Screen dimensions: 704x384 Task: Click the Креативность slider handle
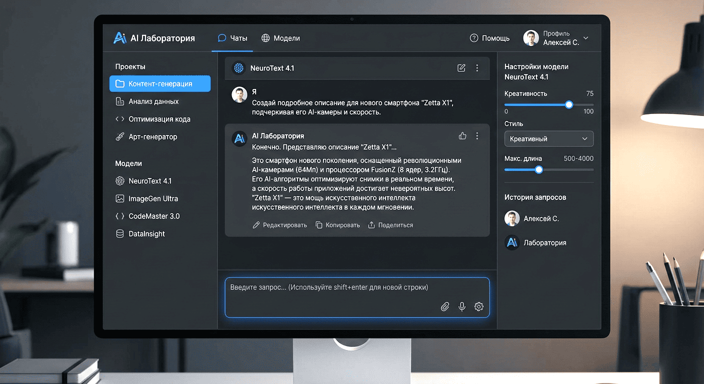pos(568,105)
